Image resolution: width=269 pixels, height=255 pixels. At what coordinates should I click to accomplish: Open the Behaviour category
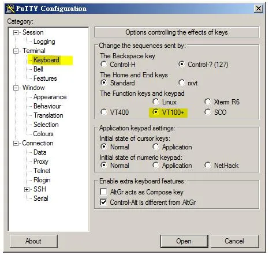click(x=47, y=106)
